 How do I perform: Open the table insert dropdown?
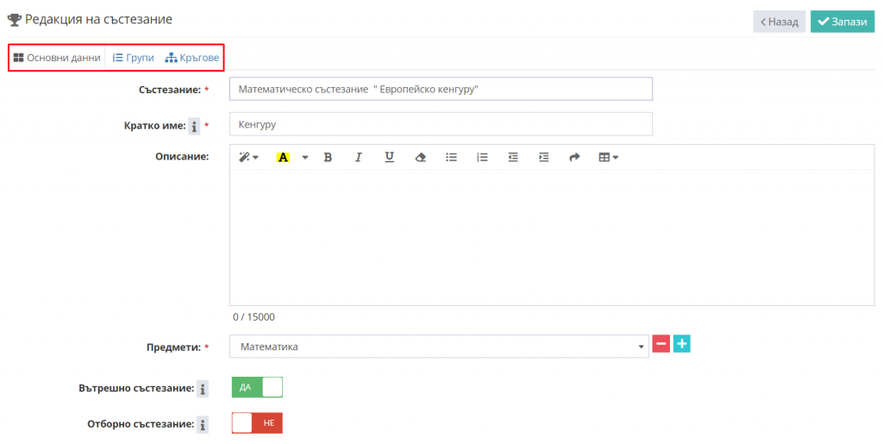(609, 158)
